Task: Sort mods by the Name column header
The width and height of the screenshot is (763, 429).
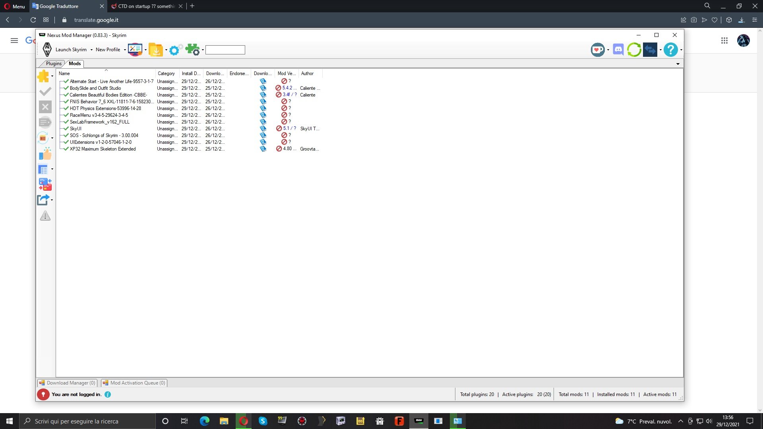Action: click(106, 73)
